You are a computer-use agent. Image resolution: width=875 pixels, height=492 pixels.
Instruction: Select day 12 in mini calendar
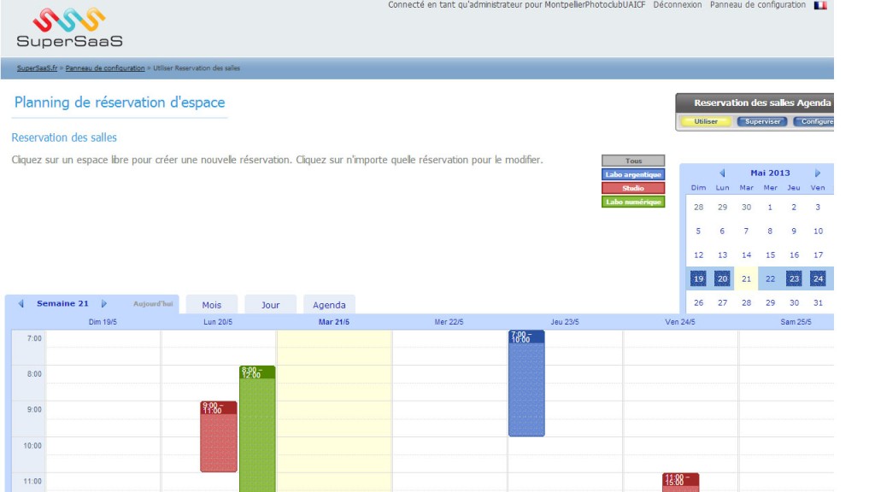click(x=698, y=255)
